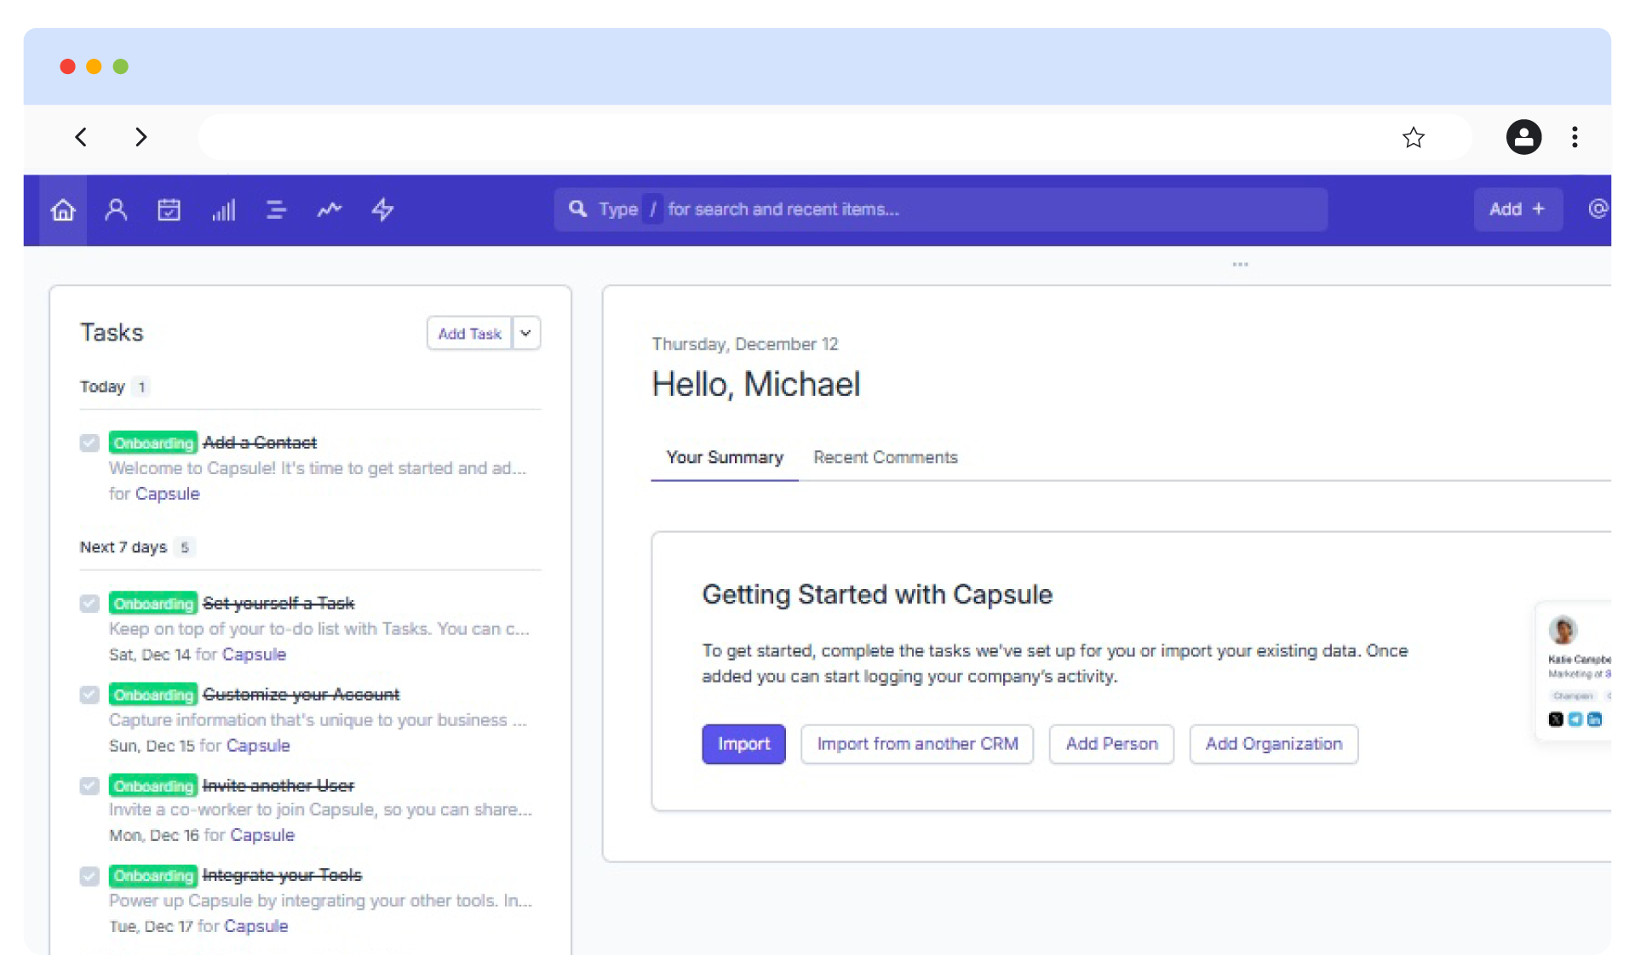Toggle the Invite another User checkbox
1635x978 pixels.
(89, 786)
